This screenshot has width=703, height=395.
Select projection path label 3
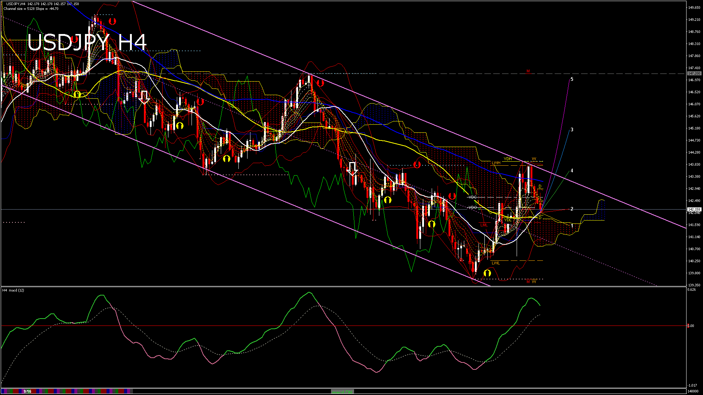(x=572, y=130)
